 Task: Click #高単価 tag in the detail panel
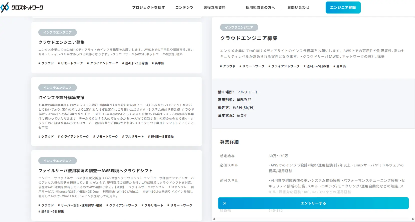[339, 66]
